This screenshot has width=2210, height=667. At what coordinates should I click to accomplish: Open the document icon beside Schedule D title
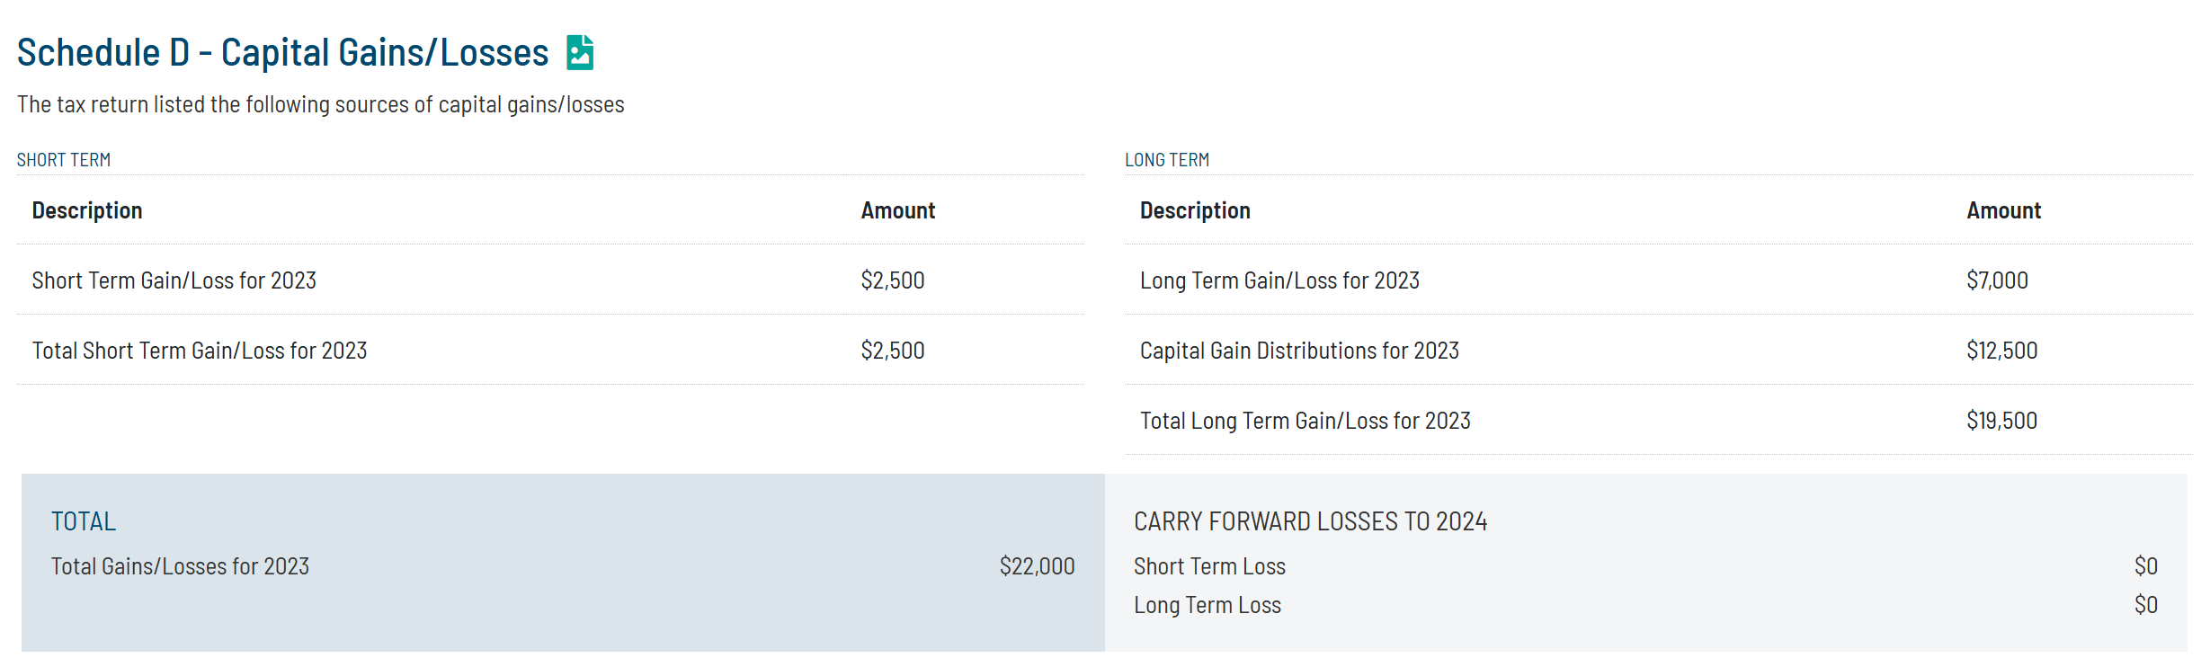(580, 52)
